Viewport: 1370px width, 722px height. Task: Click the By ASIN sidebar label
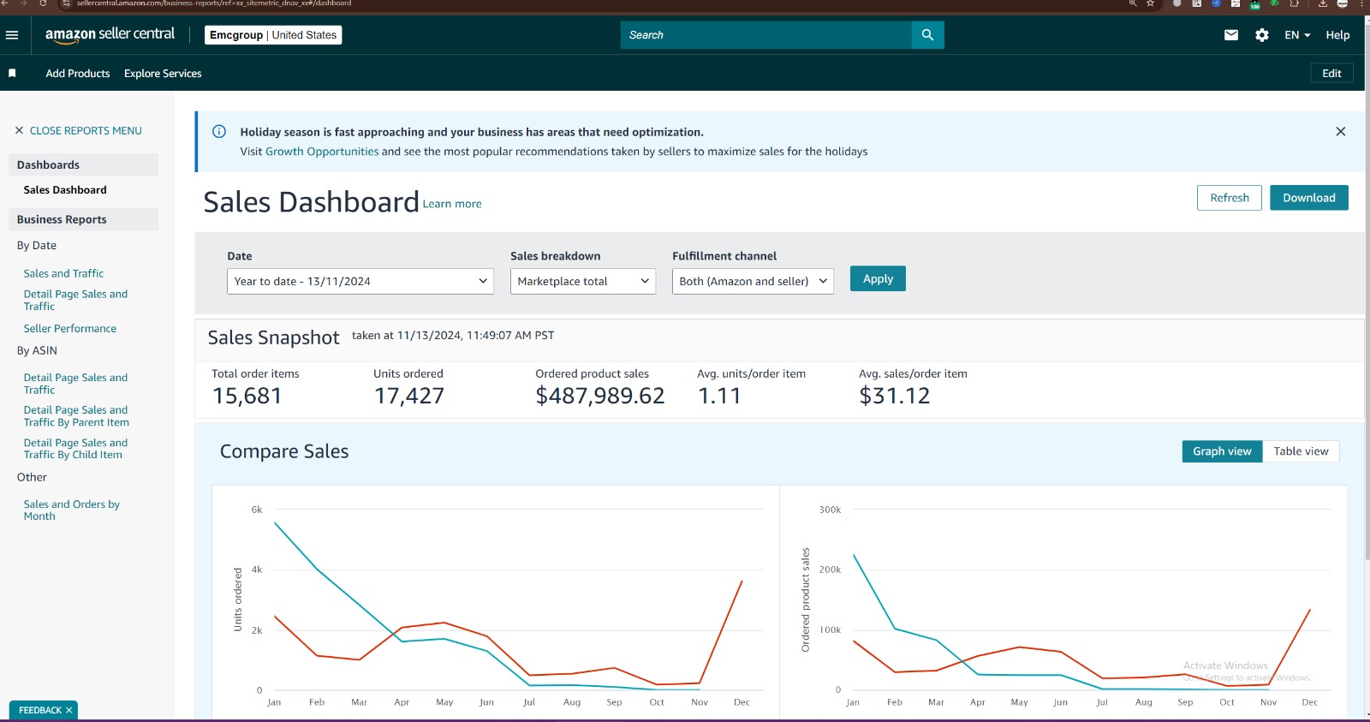[x=37, y=350]
